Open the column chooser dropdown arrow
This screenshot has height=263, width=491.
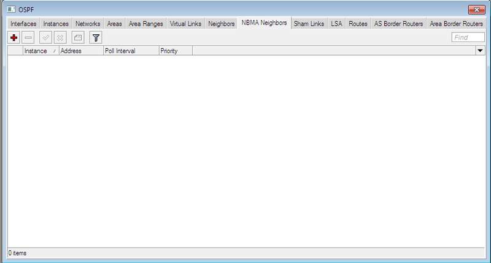pyautogui.click(x=480, y=51)
